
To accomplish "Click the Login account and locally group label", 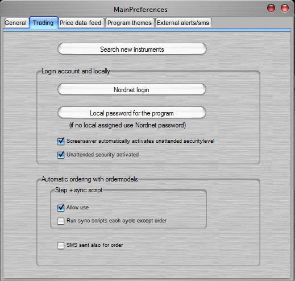I will click(76, 71).
